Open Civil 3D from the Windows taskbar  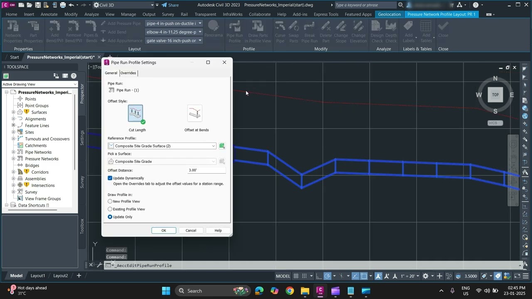tap(320, 291)
